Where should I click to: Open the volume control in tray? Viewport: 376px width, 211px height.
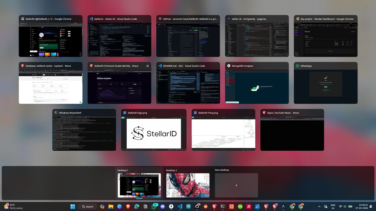click(346, 206)
